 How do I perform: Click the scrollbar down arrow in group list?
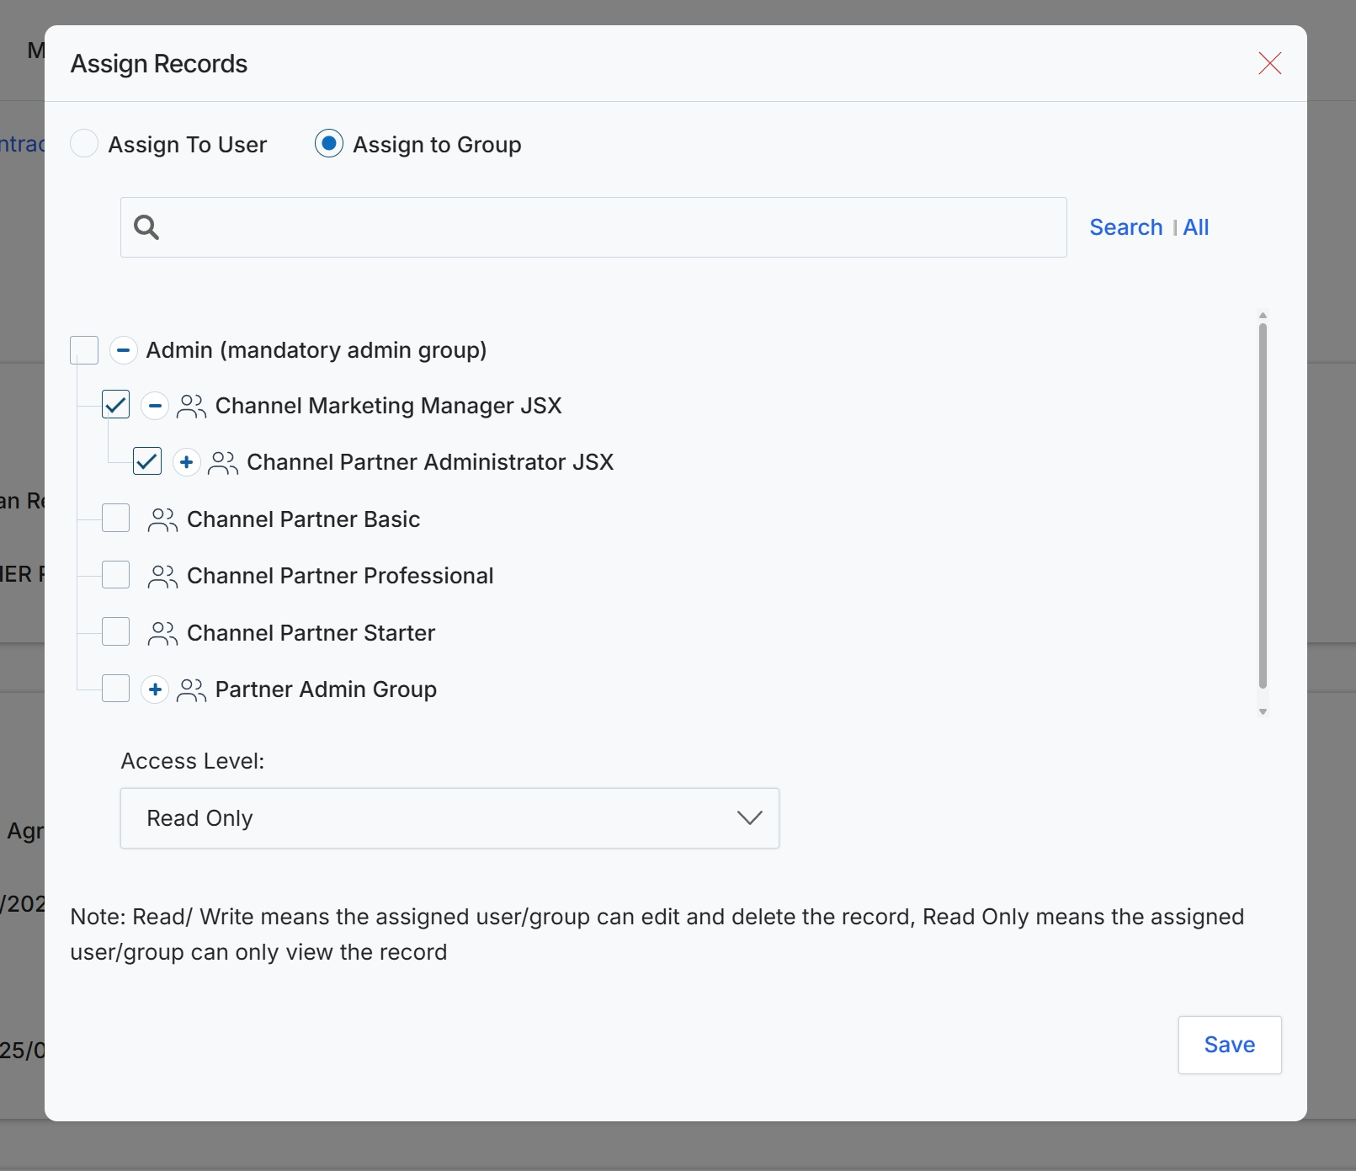pyautogui.click(x=1263, y=712)
